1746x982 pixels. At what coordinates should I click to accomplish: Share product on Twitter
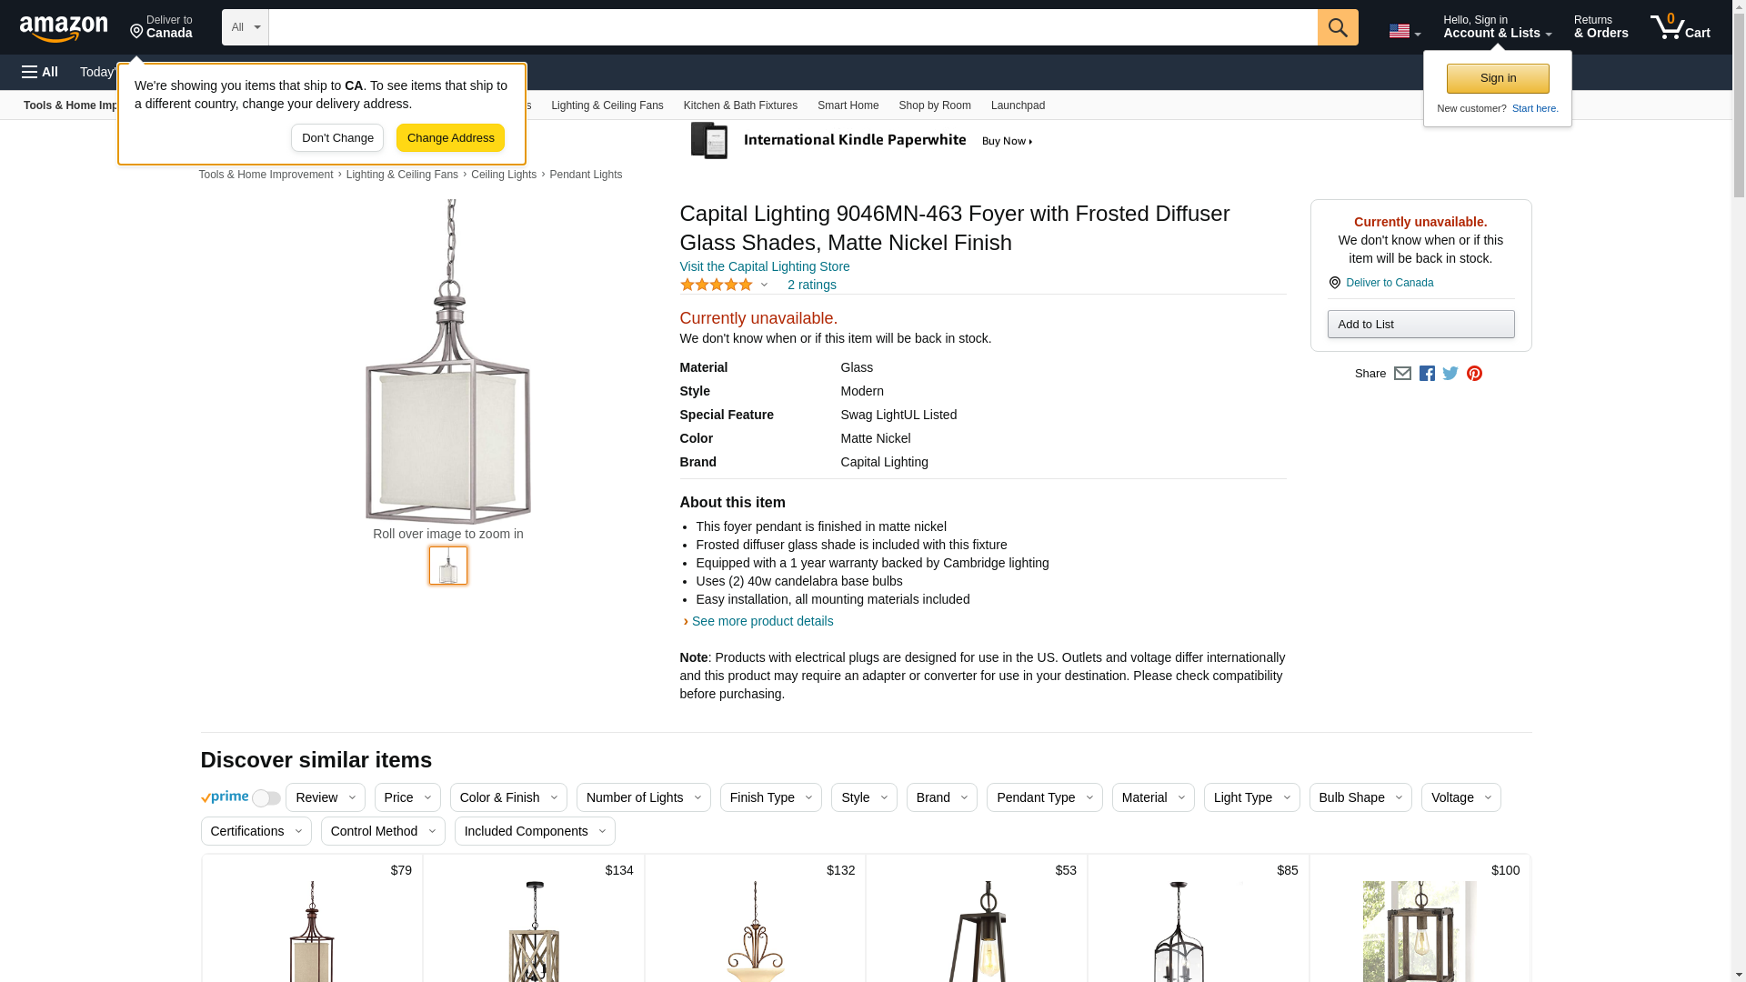tap(1450, 374)
